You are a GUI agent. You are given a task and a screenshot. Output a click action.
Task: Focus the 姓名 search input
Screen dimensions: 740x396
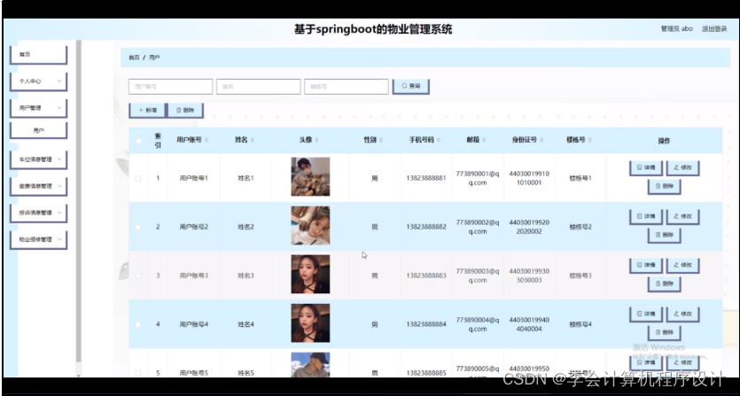click(258, 87)
